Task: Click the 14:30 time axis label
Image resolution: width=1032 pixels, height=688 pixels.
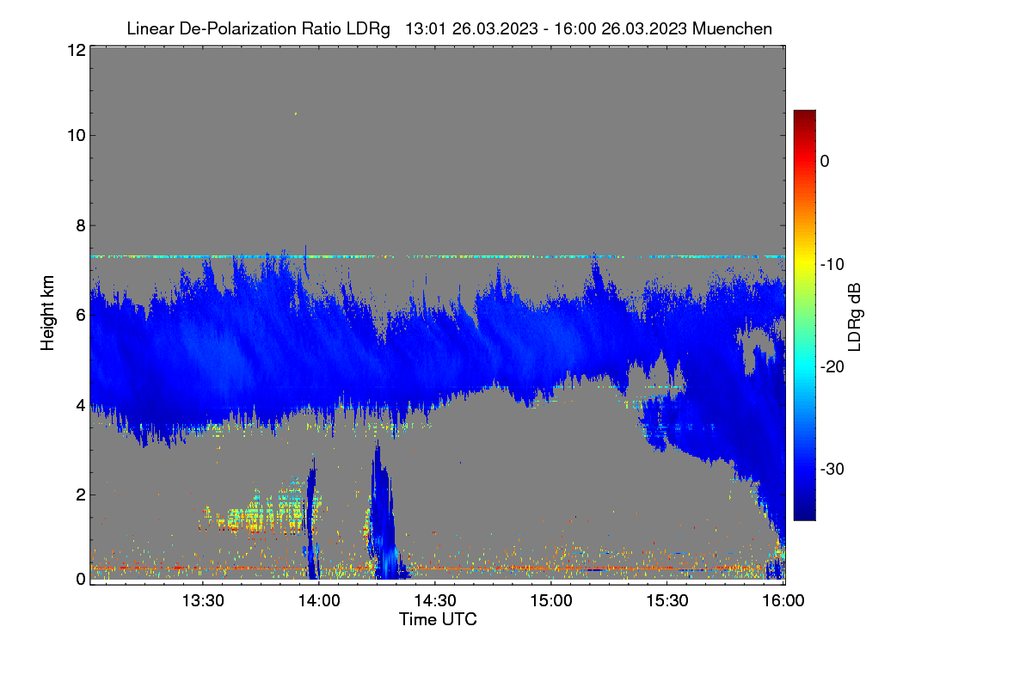Action: (435, 601)
